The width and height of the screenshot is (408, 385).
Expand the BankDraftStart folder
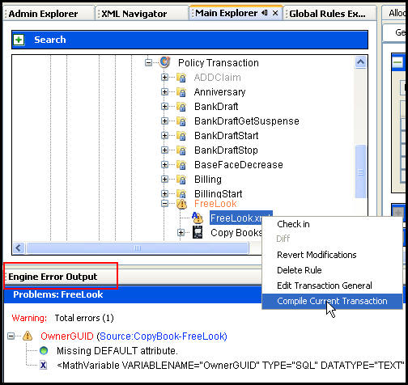click(164, 136)
